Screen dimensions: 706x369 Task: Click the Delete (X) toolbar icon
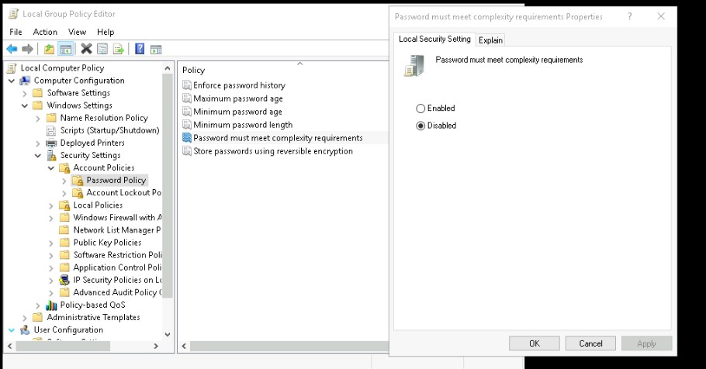pyautogui.click(x=86, y=49)
